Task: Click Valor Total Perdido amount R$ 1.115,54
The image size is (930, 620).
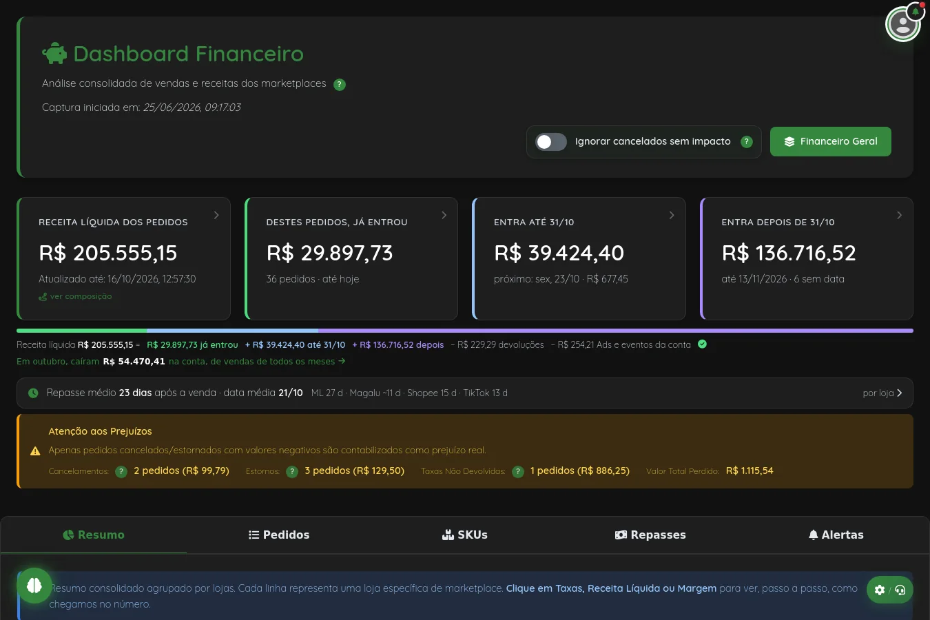Action: pyautogui.click(x=750, y=471)
